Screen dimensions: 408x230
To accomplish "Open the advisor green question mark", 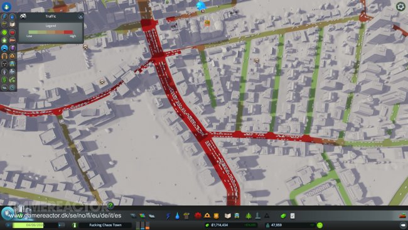I will tap(110, 205).
